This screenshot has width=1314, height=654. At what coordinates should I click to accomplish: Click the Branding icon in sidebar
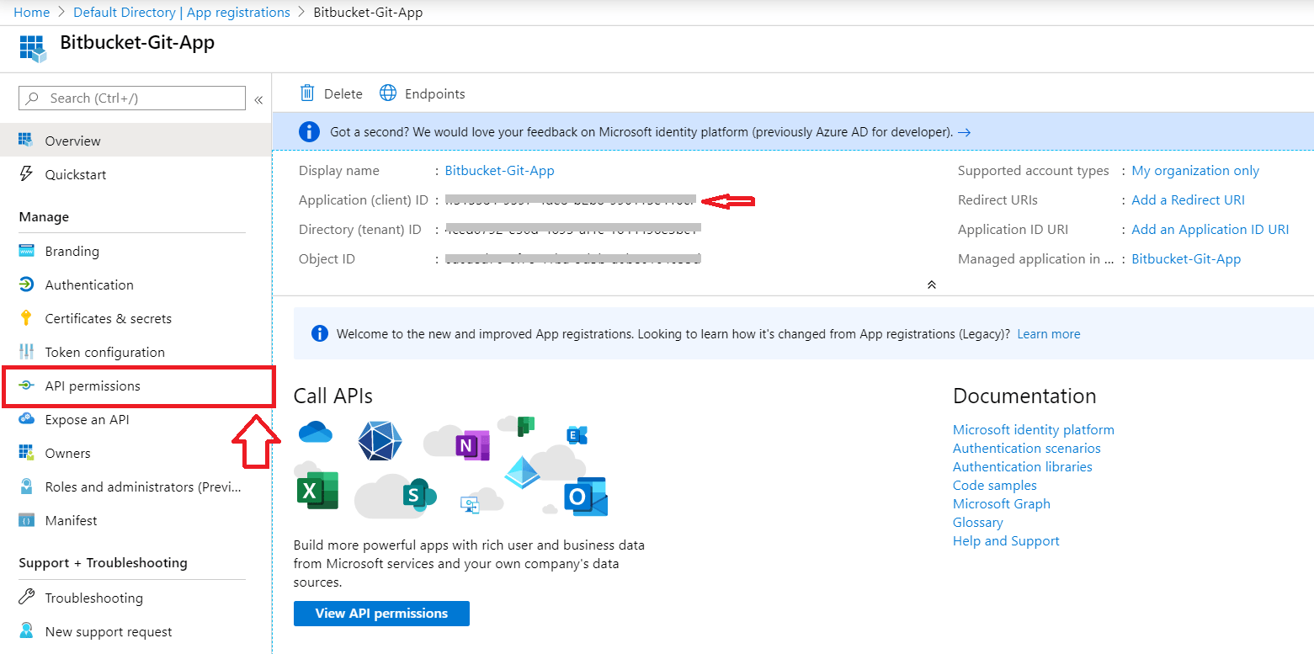pyautogui.click(x=26, y=251)
